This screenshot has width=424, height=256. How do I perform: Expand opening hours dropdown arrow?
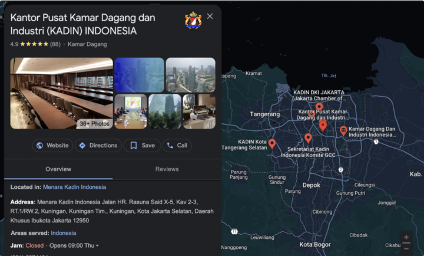97,246
